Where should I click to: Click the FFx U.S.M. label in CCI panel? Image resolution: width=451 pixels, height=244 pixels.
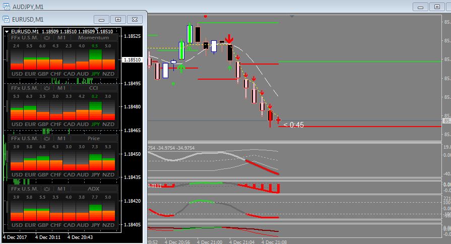click(x=24, y=88)
